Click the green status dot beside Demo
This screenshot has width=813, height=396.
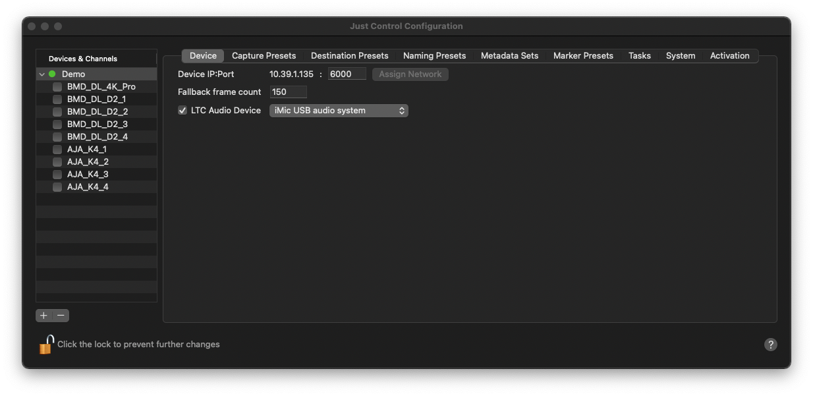tap(52, 74)
